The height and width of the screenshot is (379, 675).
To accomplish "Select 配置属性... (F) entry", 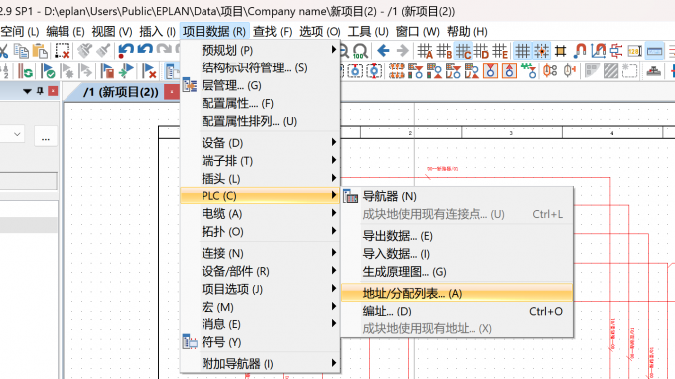I will coord(260,103).
